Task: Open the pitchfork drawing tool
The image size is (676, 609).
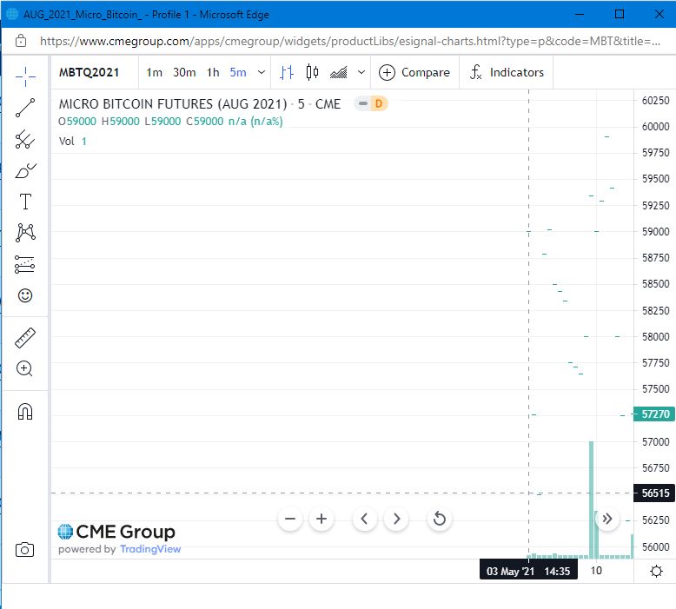Action: tap(25, 139)
